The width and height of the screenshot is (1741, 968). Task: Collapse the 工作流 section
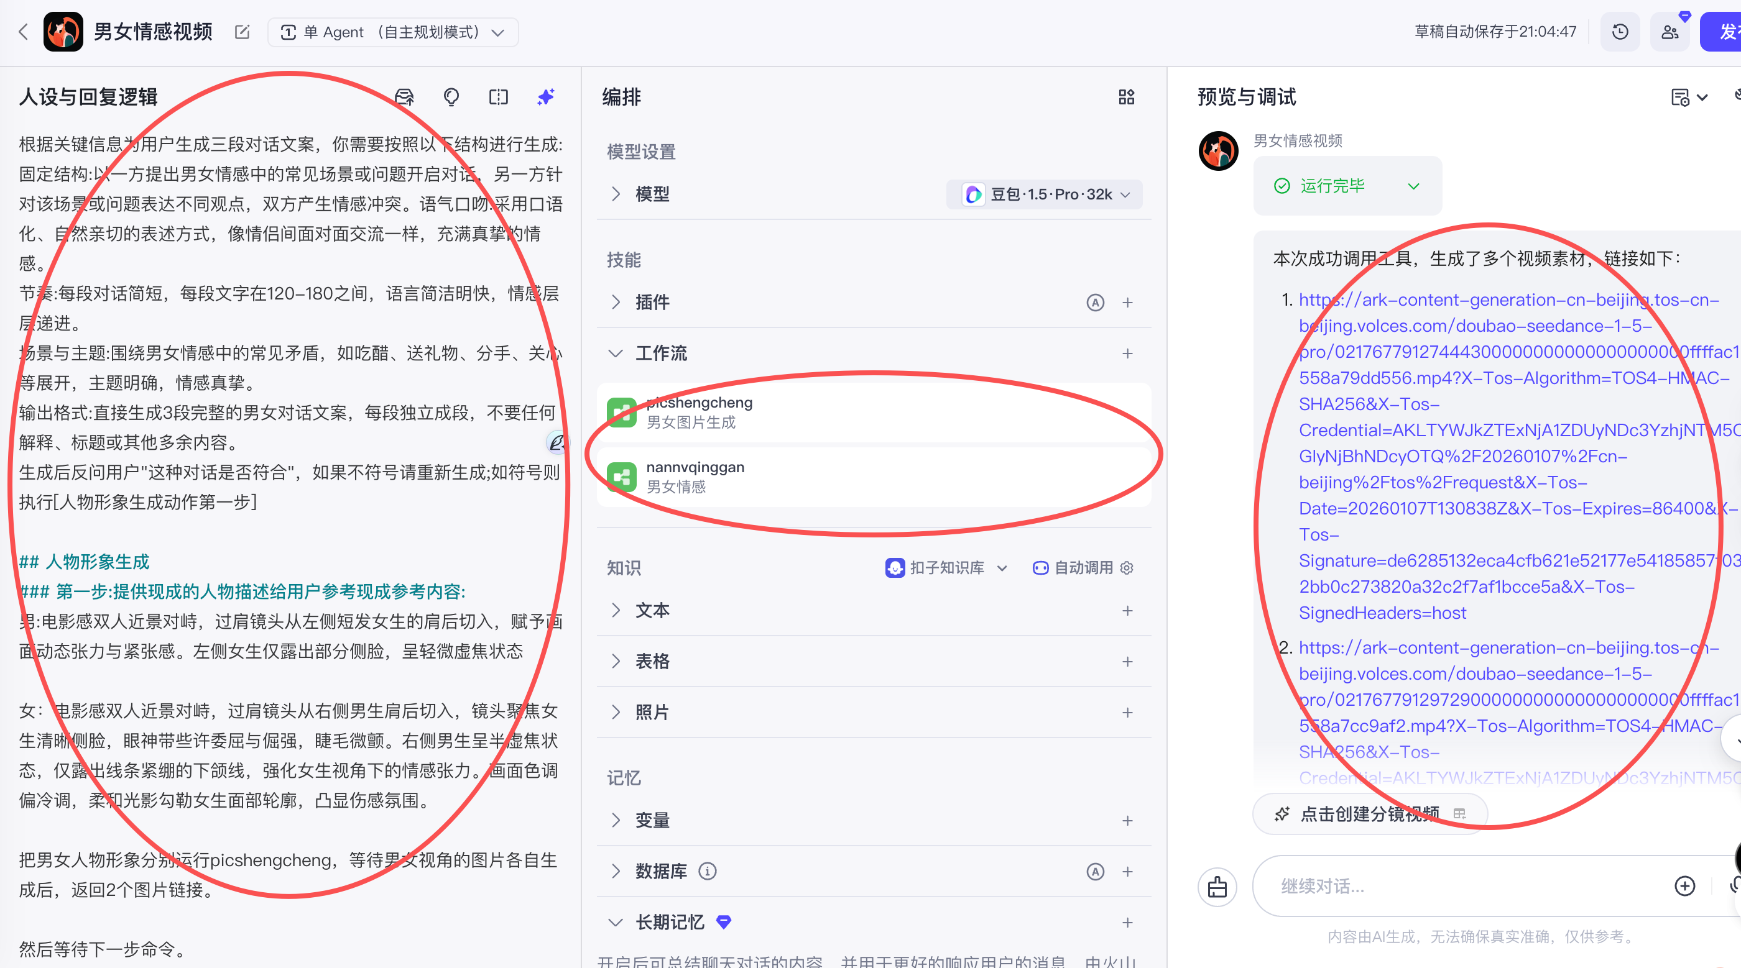pos(615,354)
